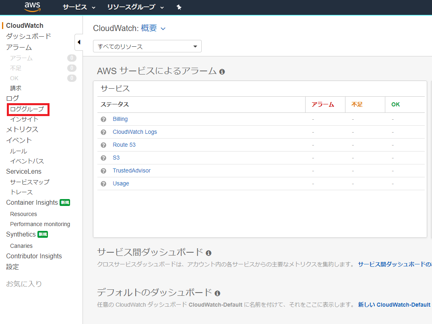Click the 新規 badge next to Synthetics

point(43,234)
